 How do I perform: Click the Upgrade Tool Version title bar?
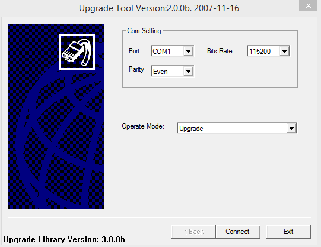tap(159, 8)
